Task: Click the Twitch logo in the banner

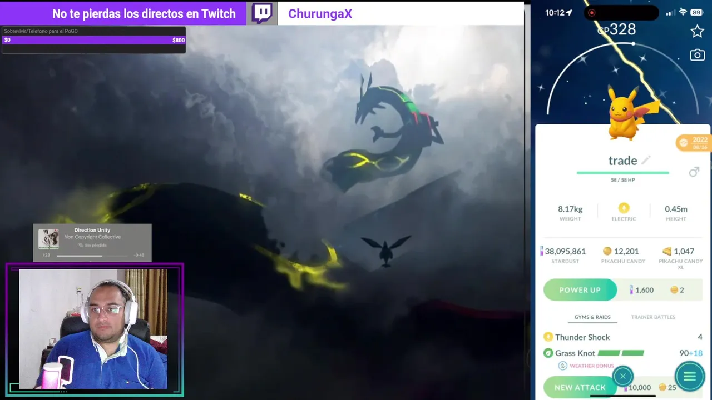Action: (262, 13)
